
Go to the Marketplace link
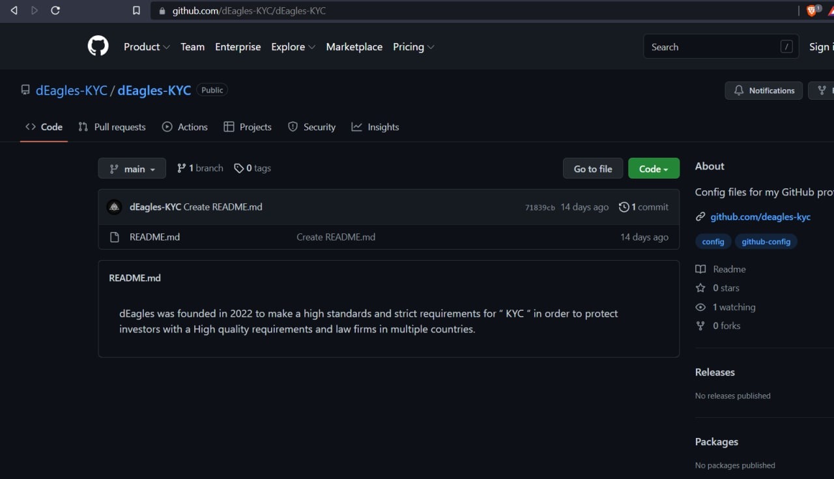354,47
